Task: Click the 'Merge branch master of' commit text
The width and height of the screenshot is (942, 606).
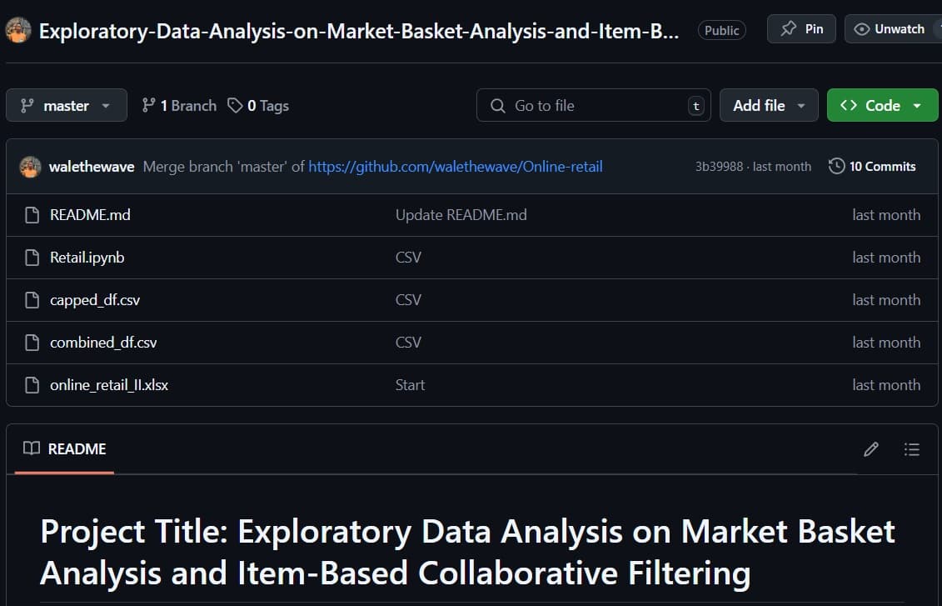Action: click(x=223, y=167)
